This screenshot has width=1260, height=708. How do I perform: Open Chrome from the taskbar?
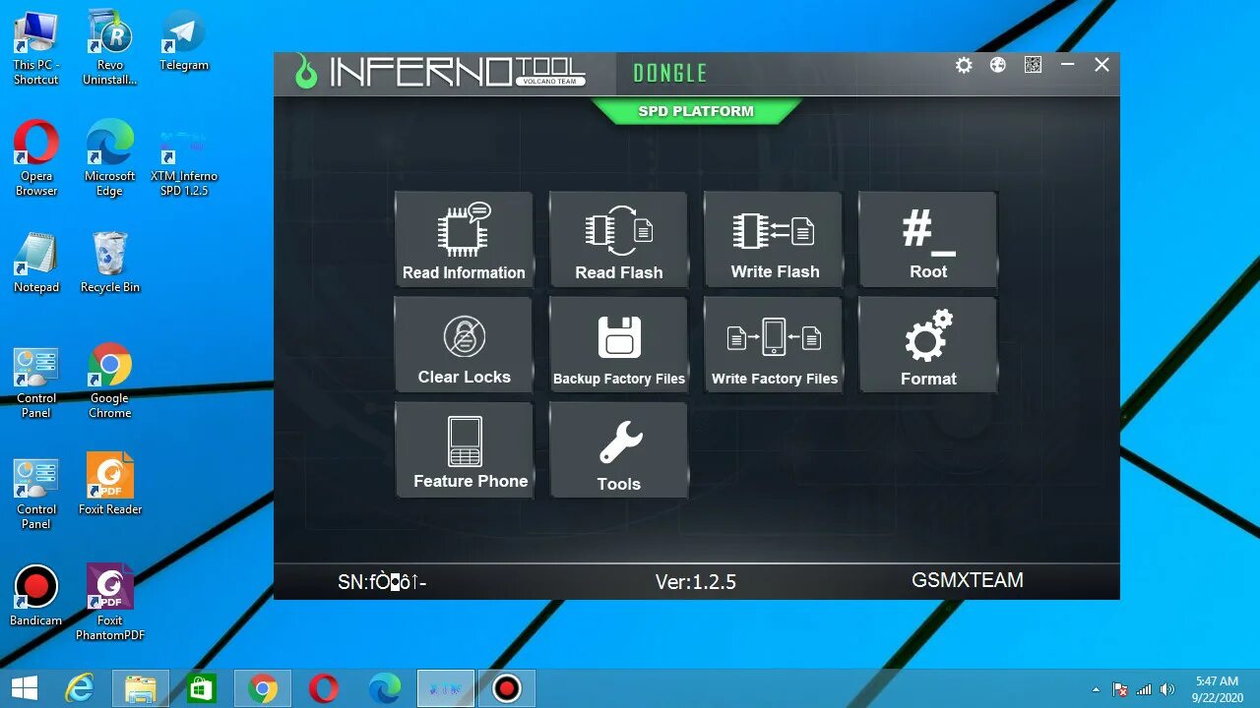(263, 688)
